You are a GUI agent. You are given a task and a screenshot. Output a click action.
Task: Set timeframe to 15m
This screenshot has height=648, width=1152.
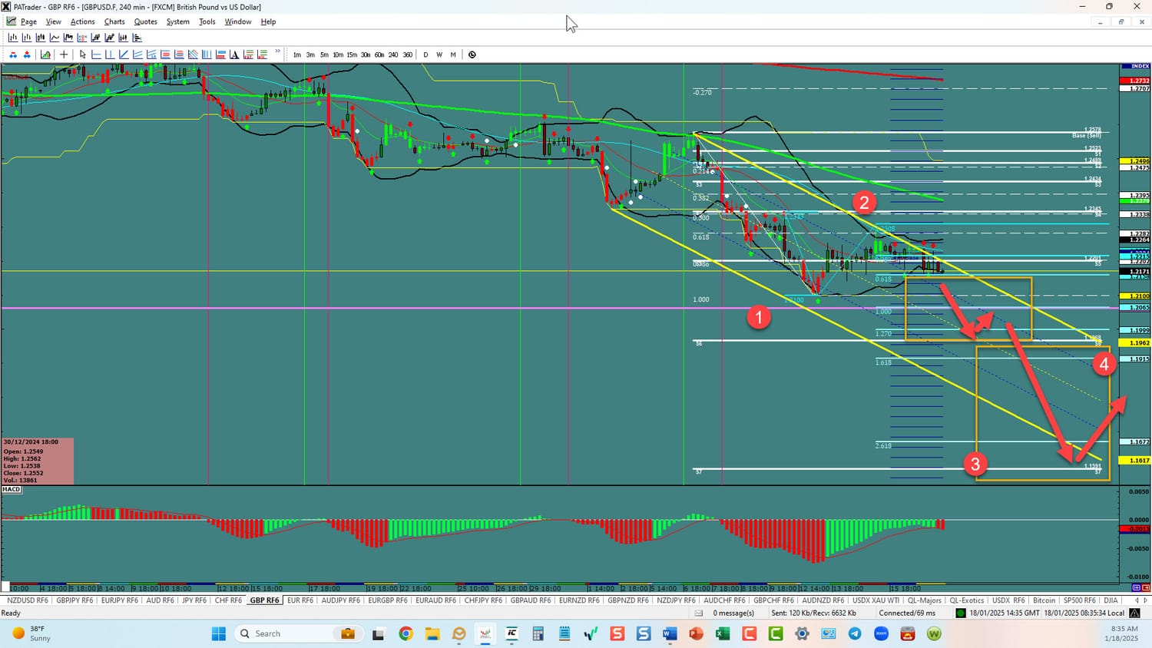tap(352, 55)
